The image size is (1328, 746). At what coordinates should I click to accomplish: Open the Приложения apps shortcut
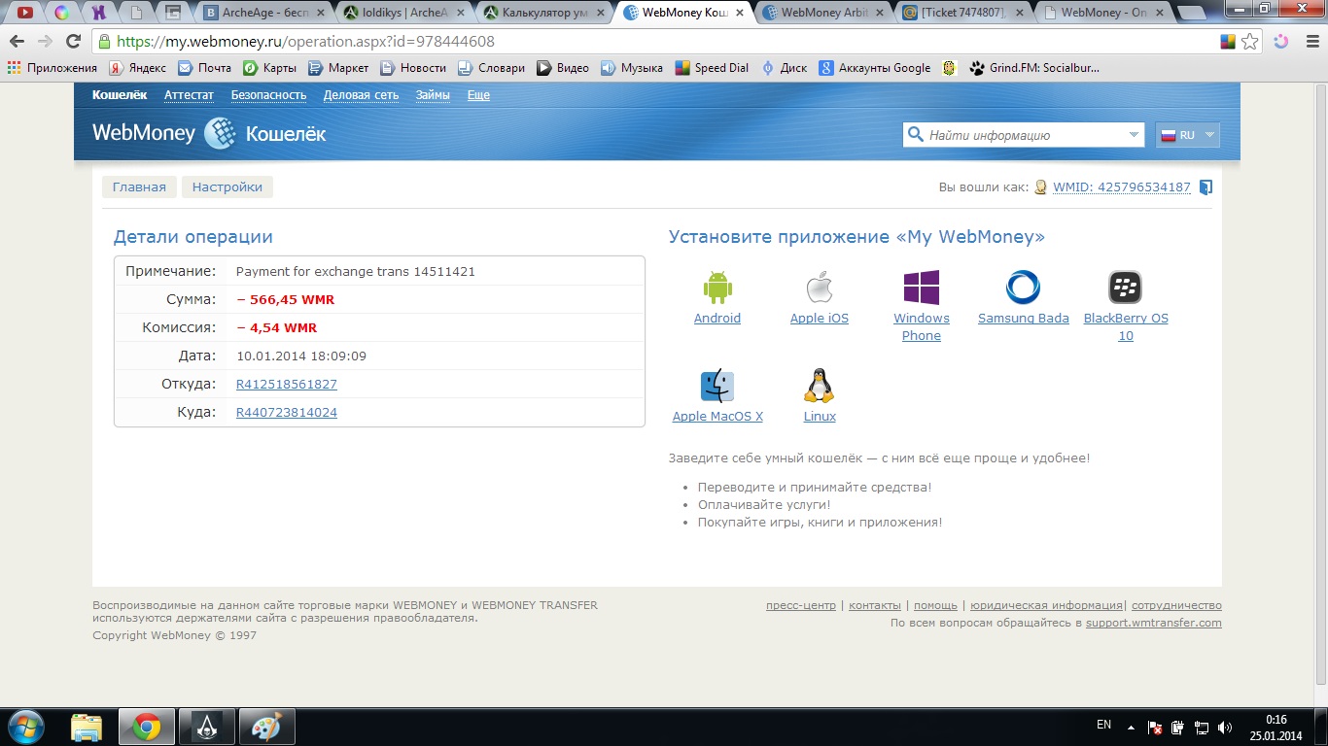click(52, 68)
